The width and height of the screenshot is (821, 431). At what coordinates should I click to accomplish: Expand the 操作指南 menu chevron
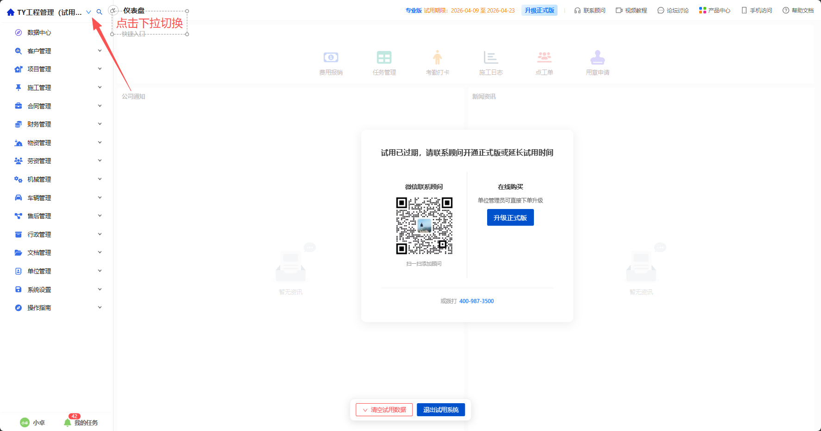click(100, 308)
